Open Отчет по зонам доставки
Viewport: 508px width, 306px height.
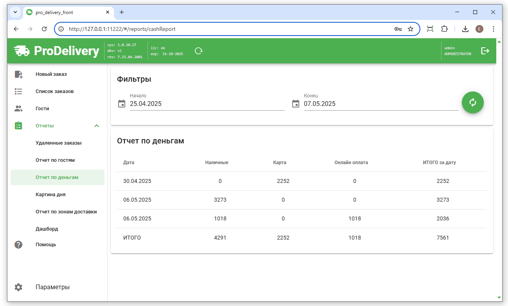click(x=66, y=212)
